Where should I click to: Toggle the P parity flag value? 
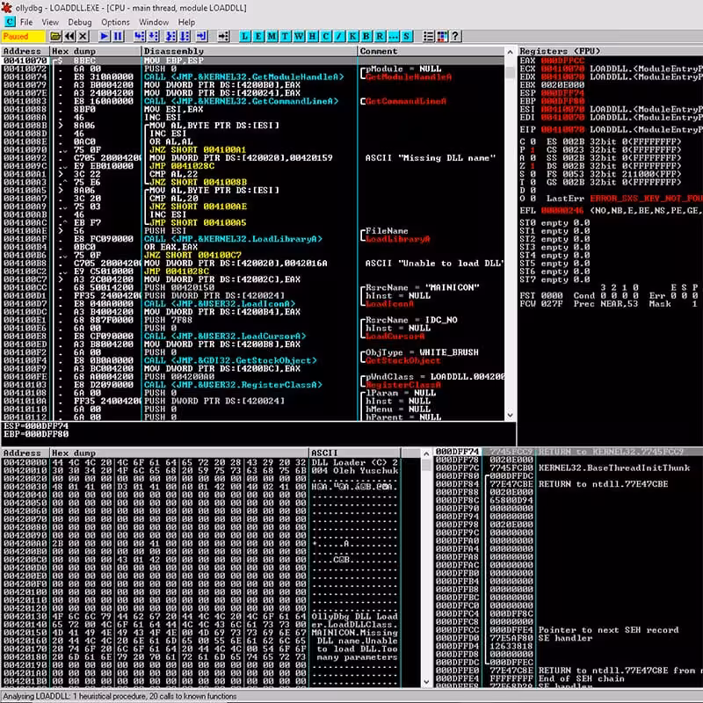tap(533, 149)
